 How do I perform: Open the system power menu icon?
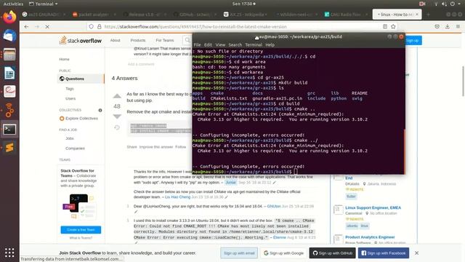tap(453, 4)
